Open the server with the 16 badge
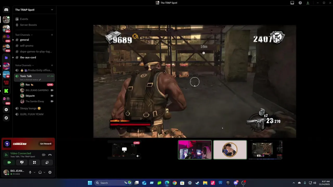Image resolution: width=333 pixels, height=187 pixels. click(6, 74)
